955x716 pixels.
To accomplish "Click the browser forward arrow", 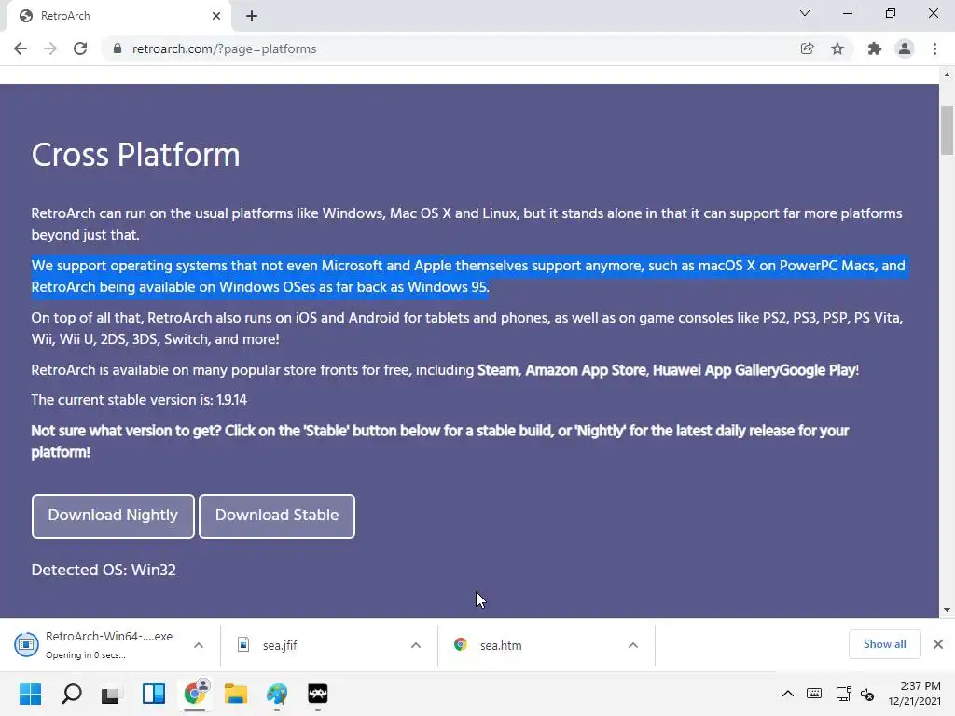I will [50, 48].
